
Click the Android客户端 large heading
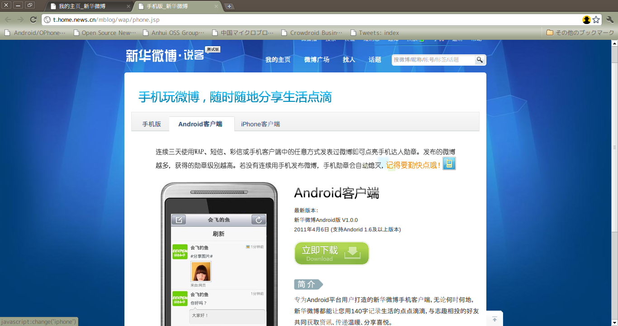coord(337,193)
